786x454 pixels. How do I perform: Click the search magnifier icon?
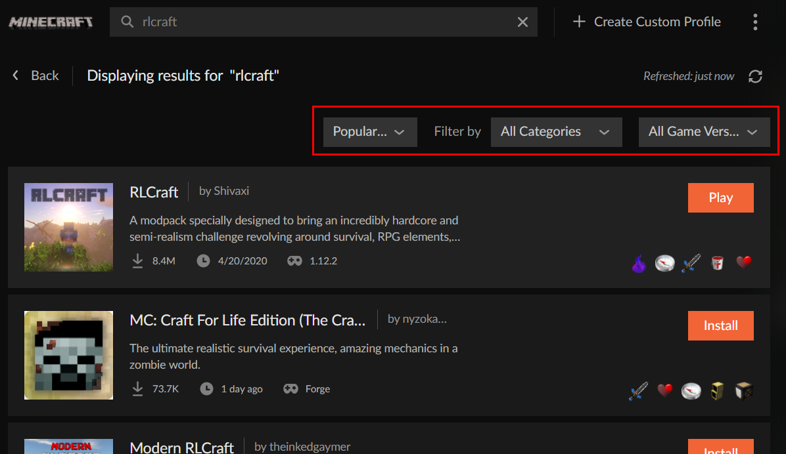tap(127, 22)
